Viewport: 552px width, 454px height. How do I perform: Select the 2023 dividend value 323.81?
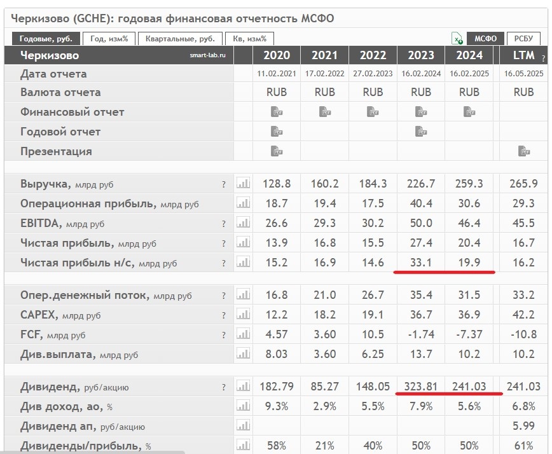[x=421, y=387]
